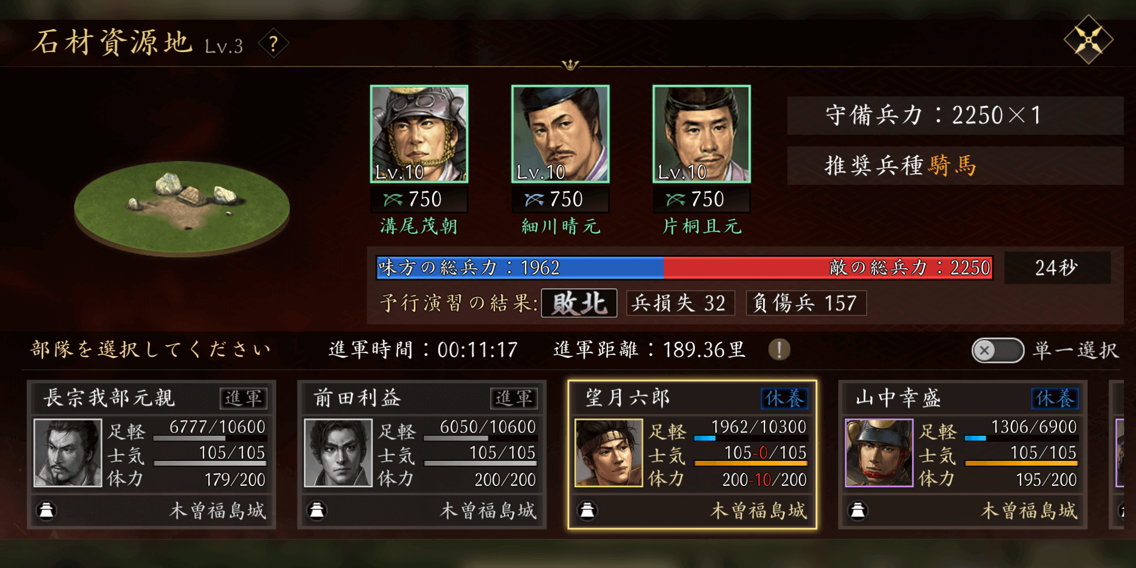Select the 山中幸盛 troop card
This screenshot has height=568, width=1136.
(x=963, y=454)
